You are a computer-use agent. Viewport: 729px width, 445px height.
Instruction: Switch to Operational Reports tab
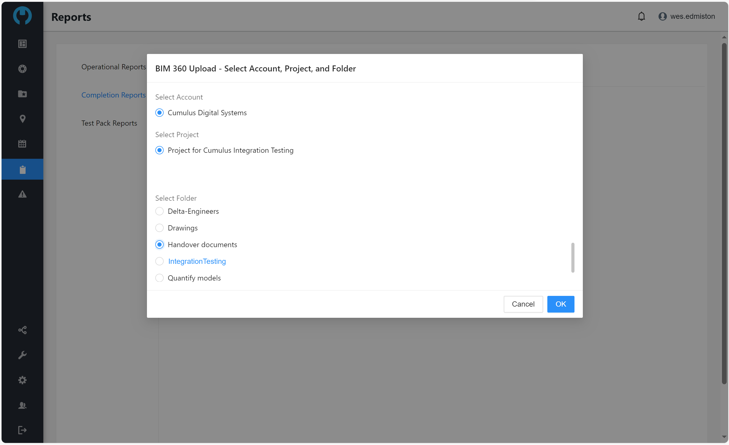[x=114, y=67]
